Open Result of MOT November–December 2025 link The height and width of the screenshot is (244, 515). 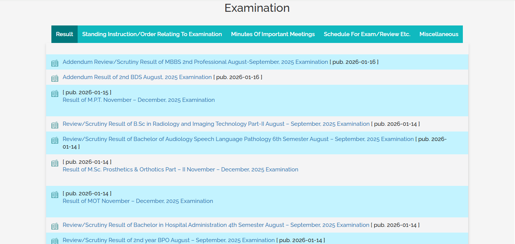(x=138, y=201)
